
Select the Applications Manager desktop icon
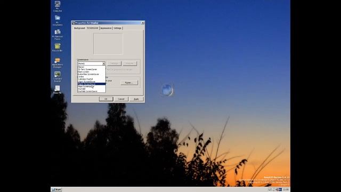(58, 63)
